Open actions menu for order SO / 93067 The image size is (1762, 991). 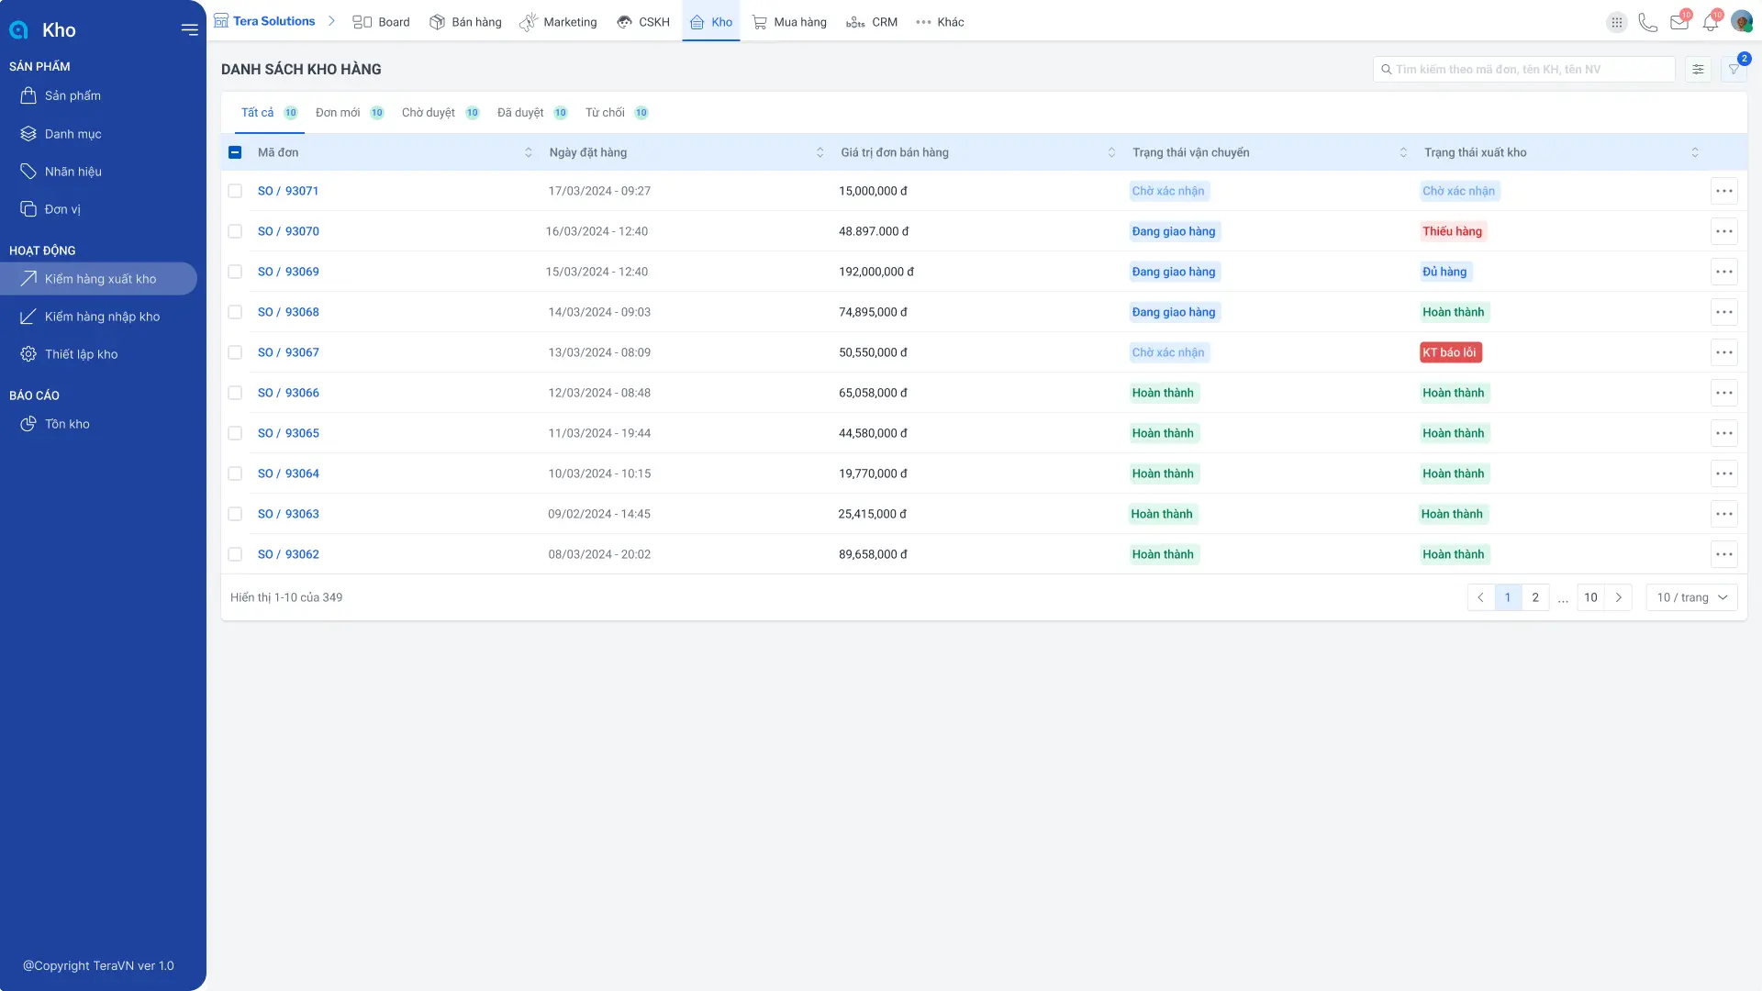pos(1724,352)
